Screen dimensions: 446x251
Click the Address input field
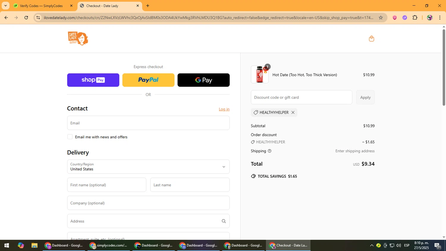tap(148, 221)
